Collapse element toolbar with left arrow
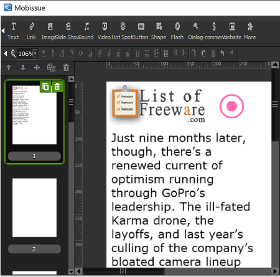This screenshot has width=280, height=277. [3, 31]
